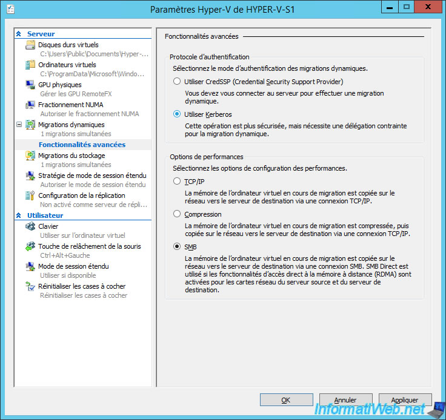Collapse the Utilisateur section chevron
The image size is (446, 420).
click(x=19, y=215)
